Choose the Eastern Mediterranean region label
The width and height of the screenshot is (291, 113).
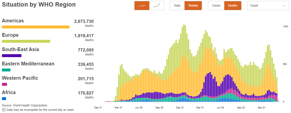point(28,64)
